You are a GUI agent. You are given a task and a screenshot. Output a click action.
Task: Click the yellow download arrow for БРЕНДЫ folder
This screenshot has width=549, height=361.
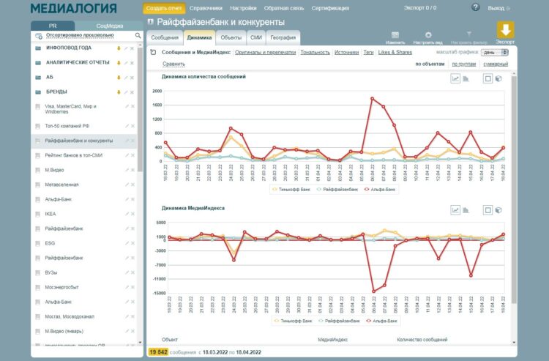[x=119, y=92]
